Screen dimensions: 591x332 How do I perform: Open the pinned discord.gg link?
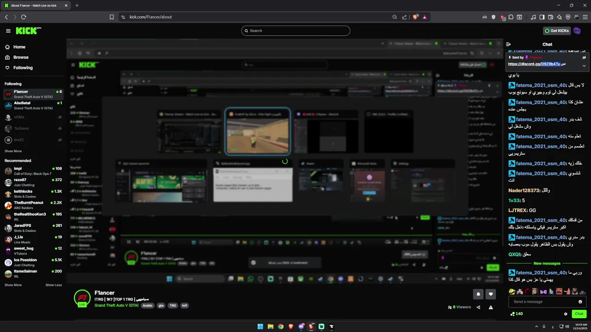pyautogui.click(x=534, y=64)
